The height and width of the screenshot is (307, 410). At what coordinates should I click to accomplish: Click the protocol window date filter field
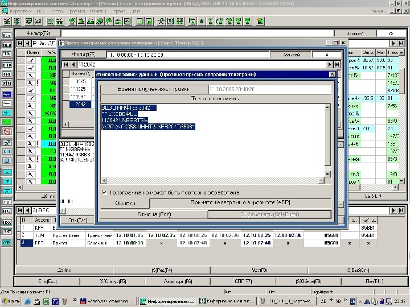pos(188,55)
